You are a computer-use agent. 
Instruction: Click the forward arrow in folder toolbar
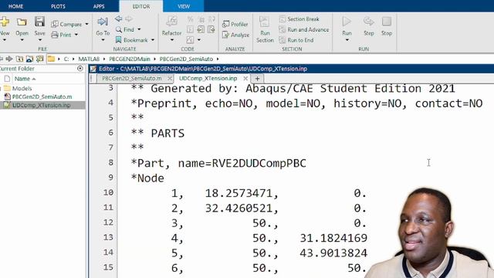pos(9,59)
